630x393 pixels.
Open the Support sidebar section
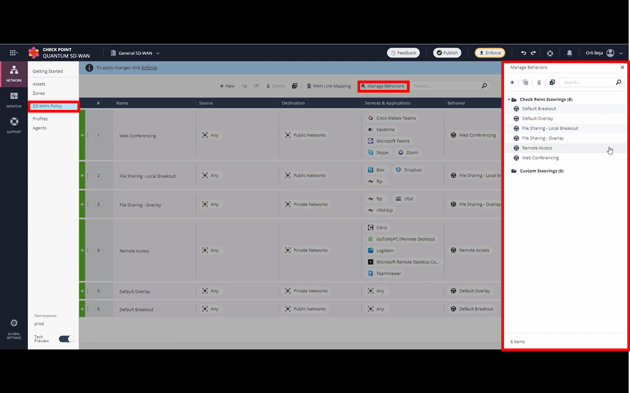[x=14, y=125]
